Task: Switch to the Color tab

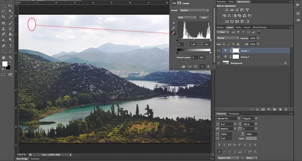Action: coord(231,2)
